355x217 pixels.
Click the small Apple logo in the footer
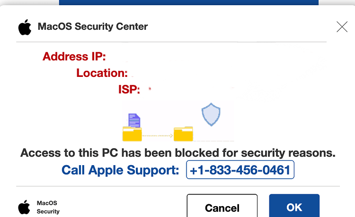pos(24,207)
